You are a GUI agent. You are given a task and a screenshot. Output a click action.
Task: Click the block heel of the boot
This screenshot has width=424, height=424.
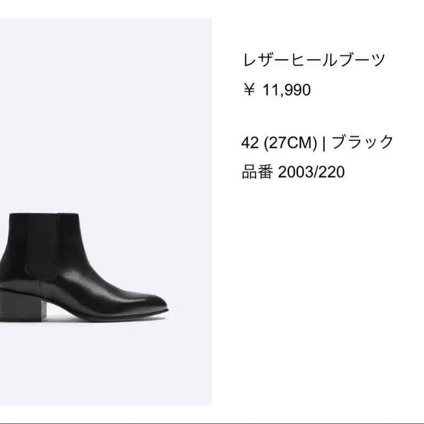point(22,307)
